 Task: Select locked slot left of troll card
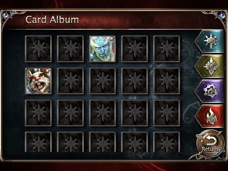click(70, 49)
